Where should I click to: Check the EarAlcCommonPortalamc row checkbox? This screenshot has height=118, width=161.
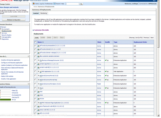pyautogui.click(x=35, y=84)
